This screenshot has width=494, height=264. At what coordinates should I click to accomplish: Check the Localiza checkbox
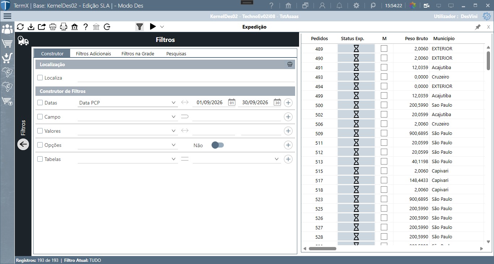pos(40,78)
